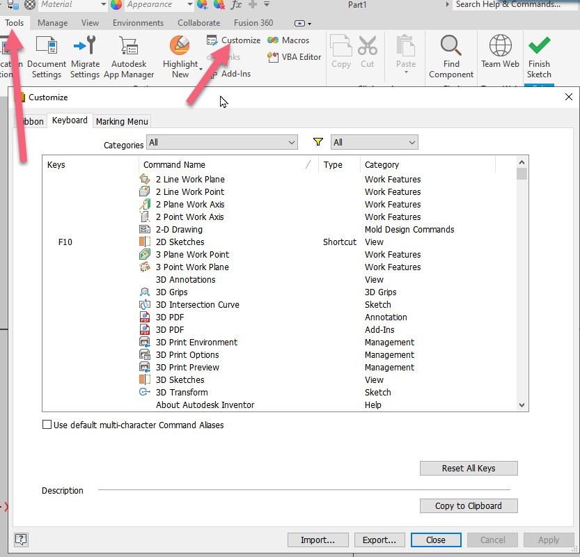Switch to the Keyboard tab
This screenshot has width=580, height=557.
point(70,120)
